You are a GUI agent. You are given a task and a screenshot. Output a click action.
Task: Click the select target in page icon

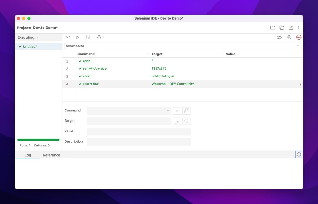point(177,121)
